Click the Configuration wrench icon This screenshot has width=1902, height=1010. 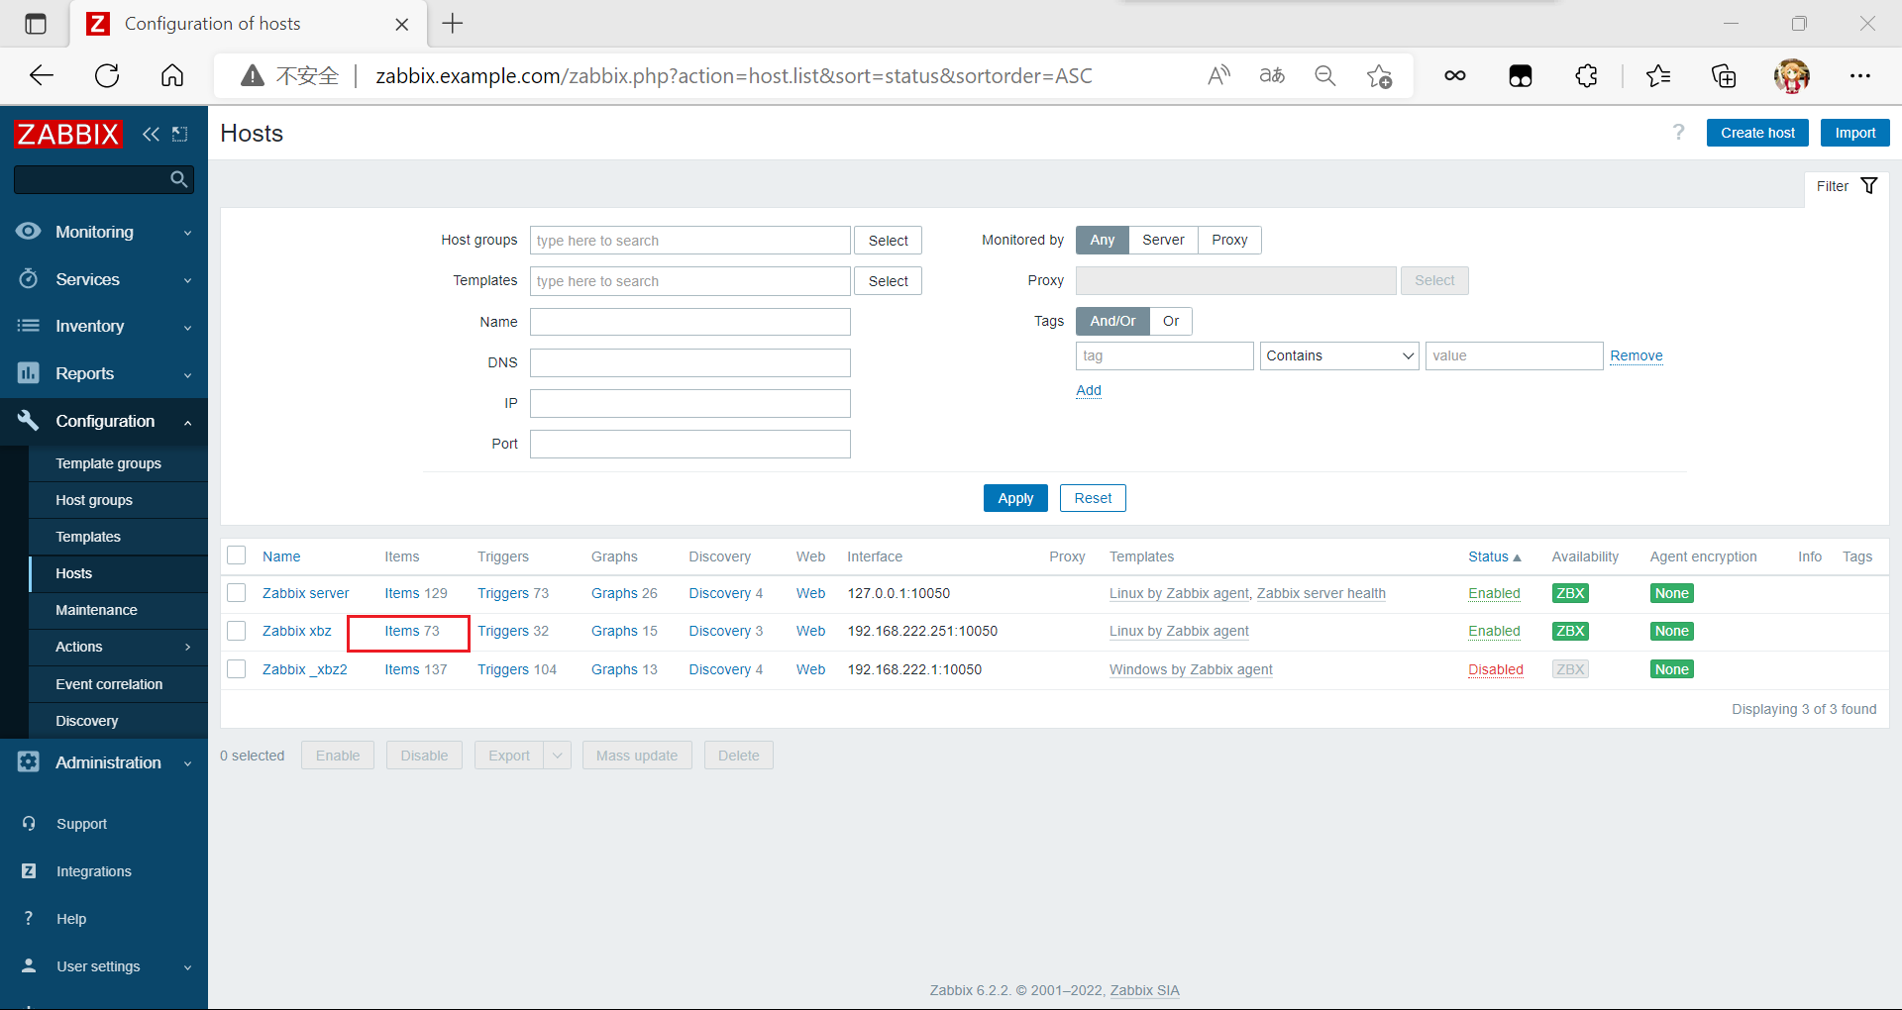click(x=29, y=421)
